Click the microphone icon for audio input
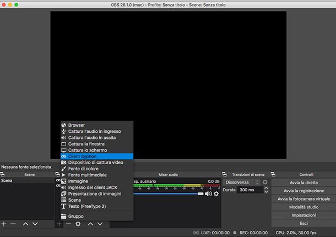The image size is (336, 237). coord(64,131)
